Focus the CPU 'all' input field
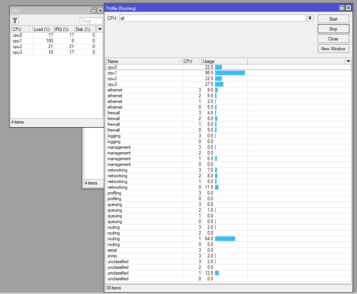 click(213, 18)
